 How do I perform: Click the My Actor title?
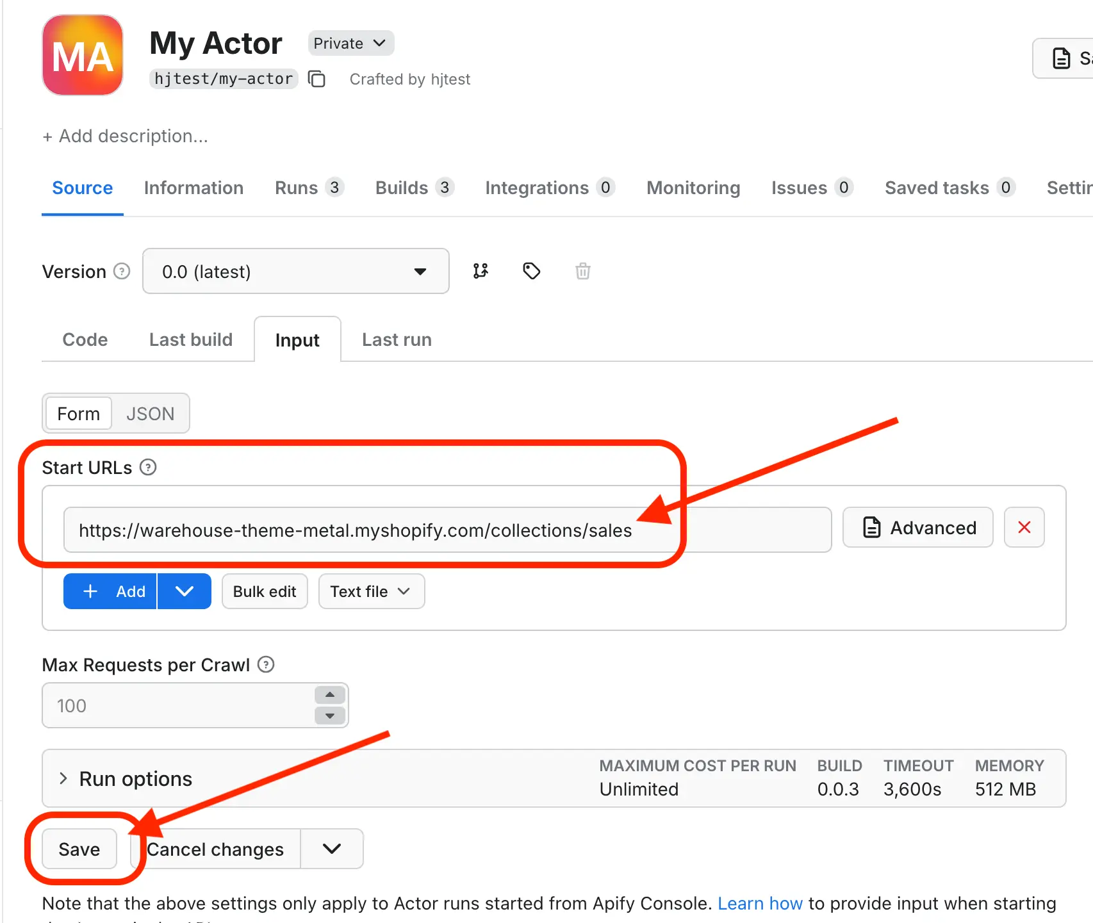(x=216, y=43)
